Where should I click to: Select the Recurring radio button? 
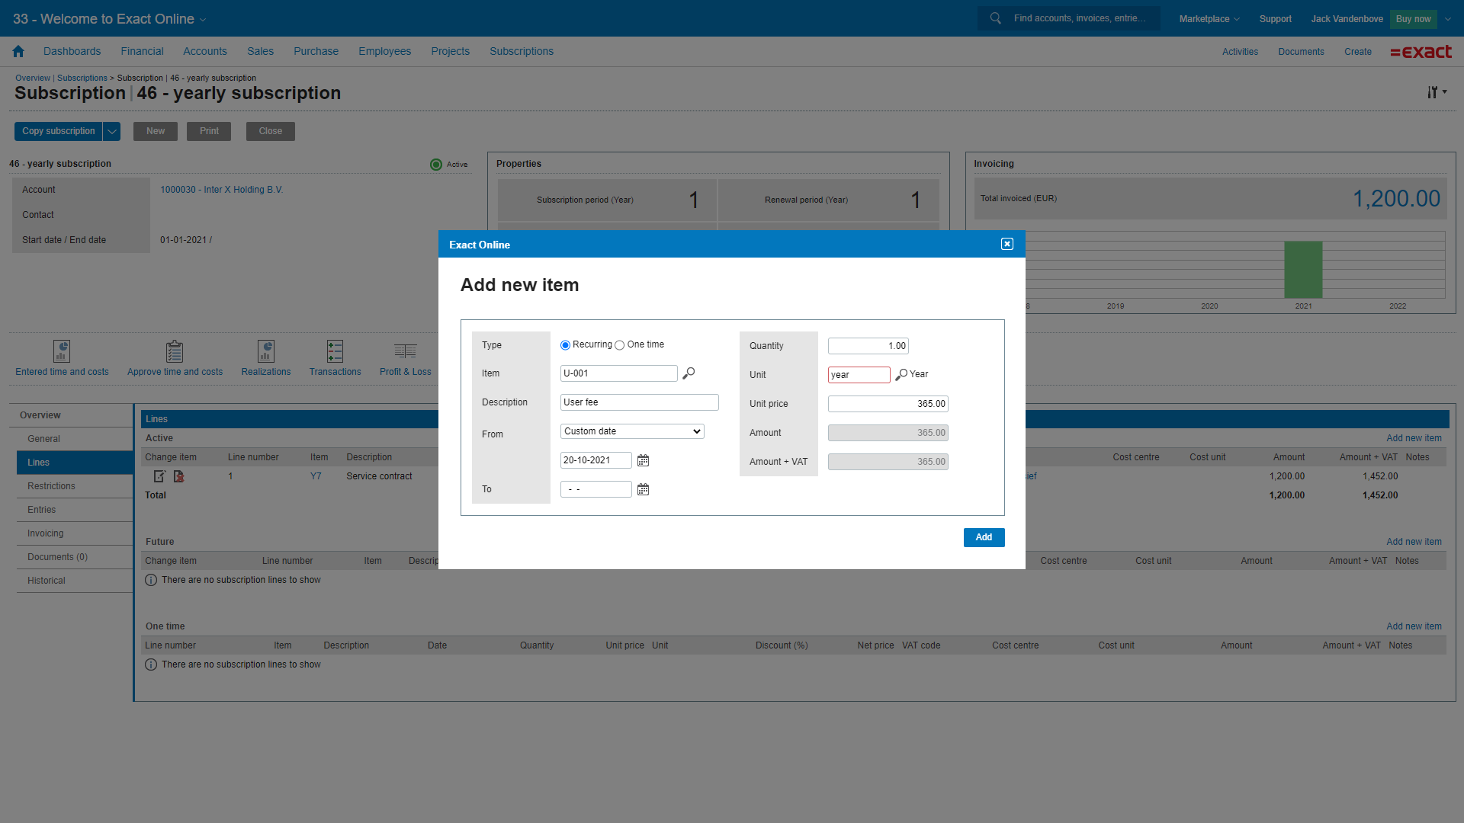click(565, 345)
